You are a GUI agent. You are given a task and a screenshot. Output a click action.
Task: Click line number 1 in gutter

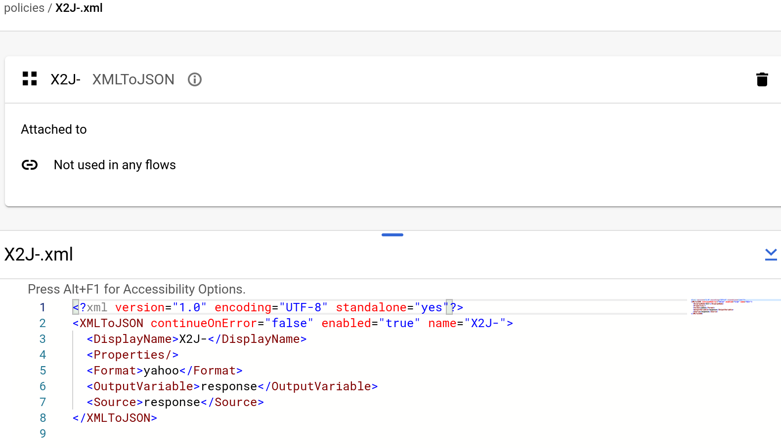[x=43, y=307]
